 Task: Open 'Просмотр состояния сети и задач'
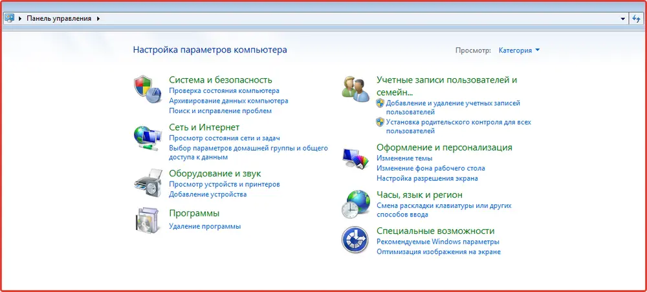225,138
